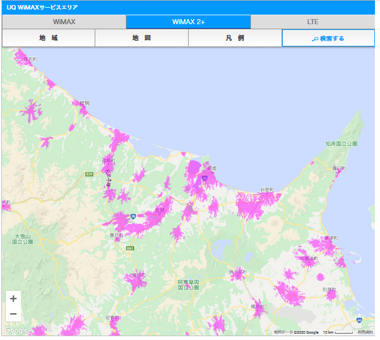Click the 大雪山国立公園 label
380x340 pixels.
point(22,239)
